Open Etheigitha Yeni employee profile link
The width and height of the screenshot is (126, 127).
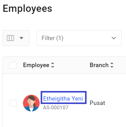click(63, 98)
